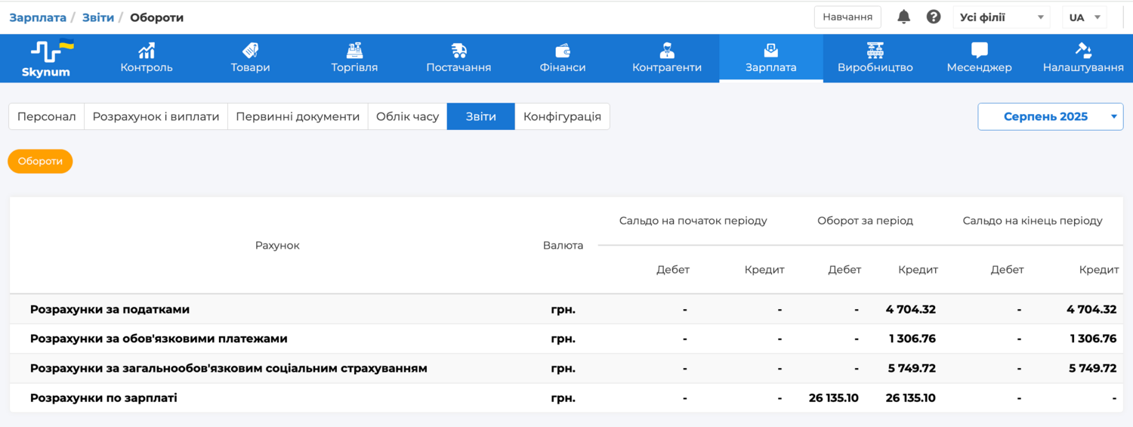The image size is (1133, 427).
Task: Open Торгівля cash register icon
Action: click(354, 51)
